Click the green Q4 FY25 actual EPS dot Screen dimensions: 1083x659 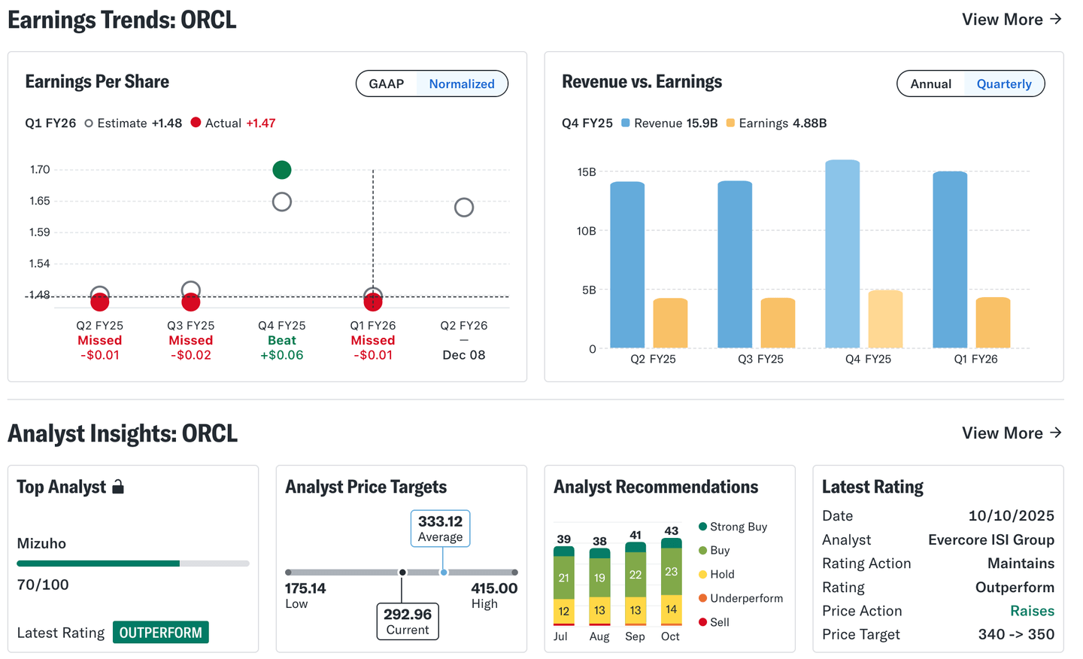tap(282, 170)
